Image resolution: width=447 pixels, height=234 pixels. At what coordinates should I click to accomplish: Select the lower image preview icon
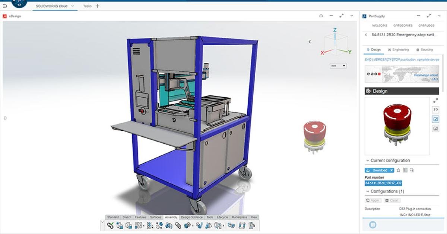(x=435, y=128)
